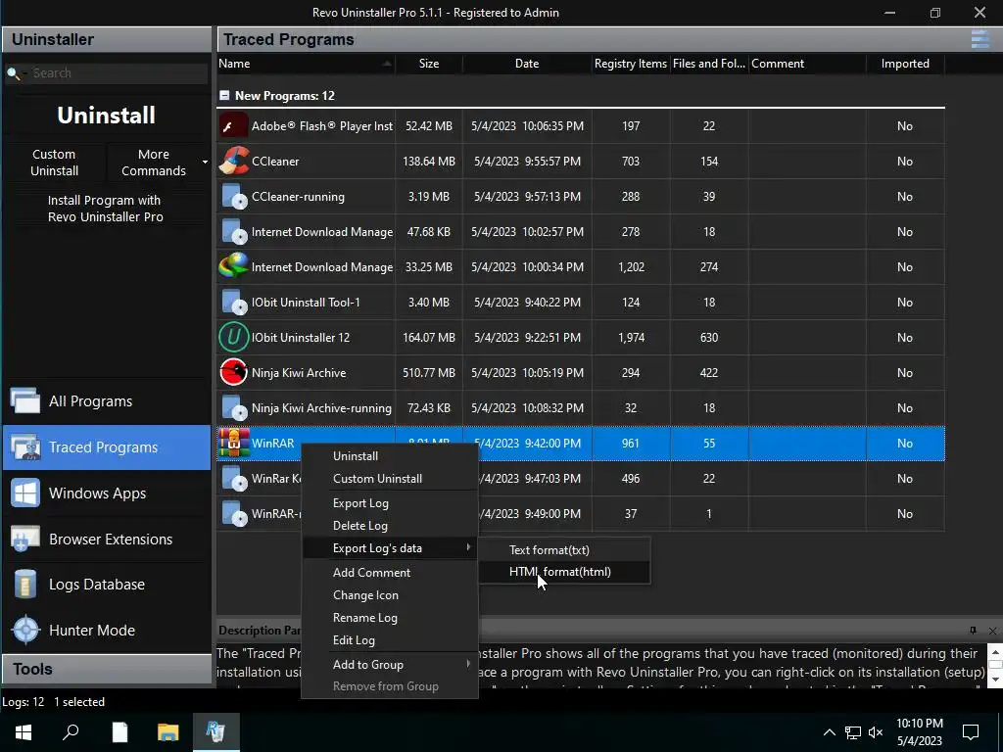Click the "164.07 MB" size cell
Screen dimensions: 1003x752
click(429, 337)
